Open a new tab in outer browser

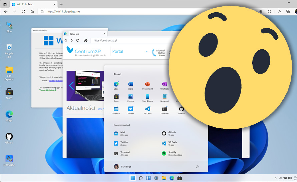pyautogui.click(x=61, y=4)
